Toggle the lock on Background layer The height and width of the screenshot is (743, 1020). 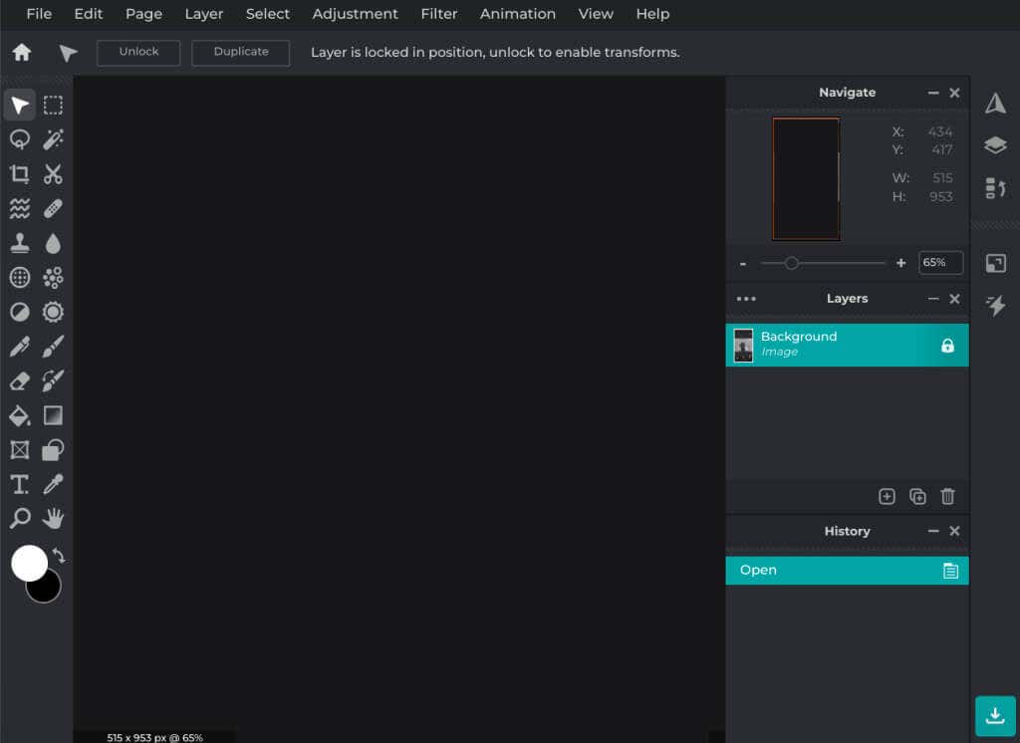947,346
